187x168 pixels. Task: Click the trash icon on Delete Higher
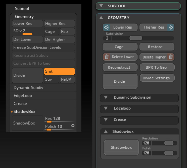[x=171, y=57]
